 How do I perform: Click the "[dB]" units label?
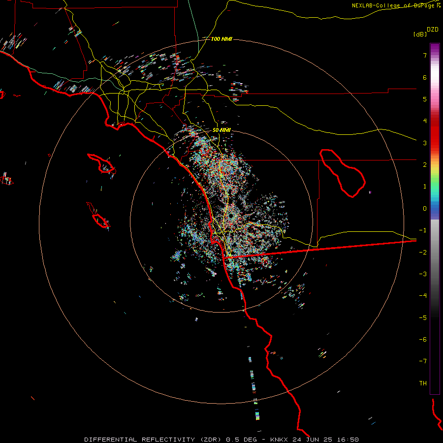coord(420,34)
